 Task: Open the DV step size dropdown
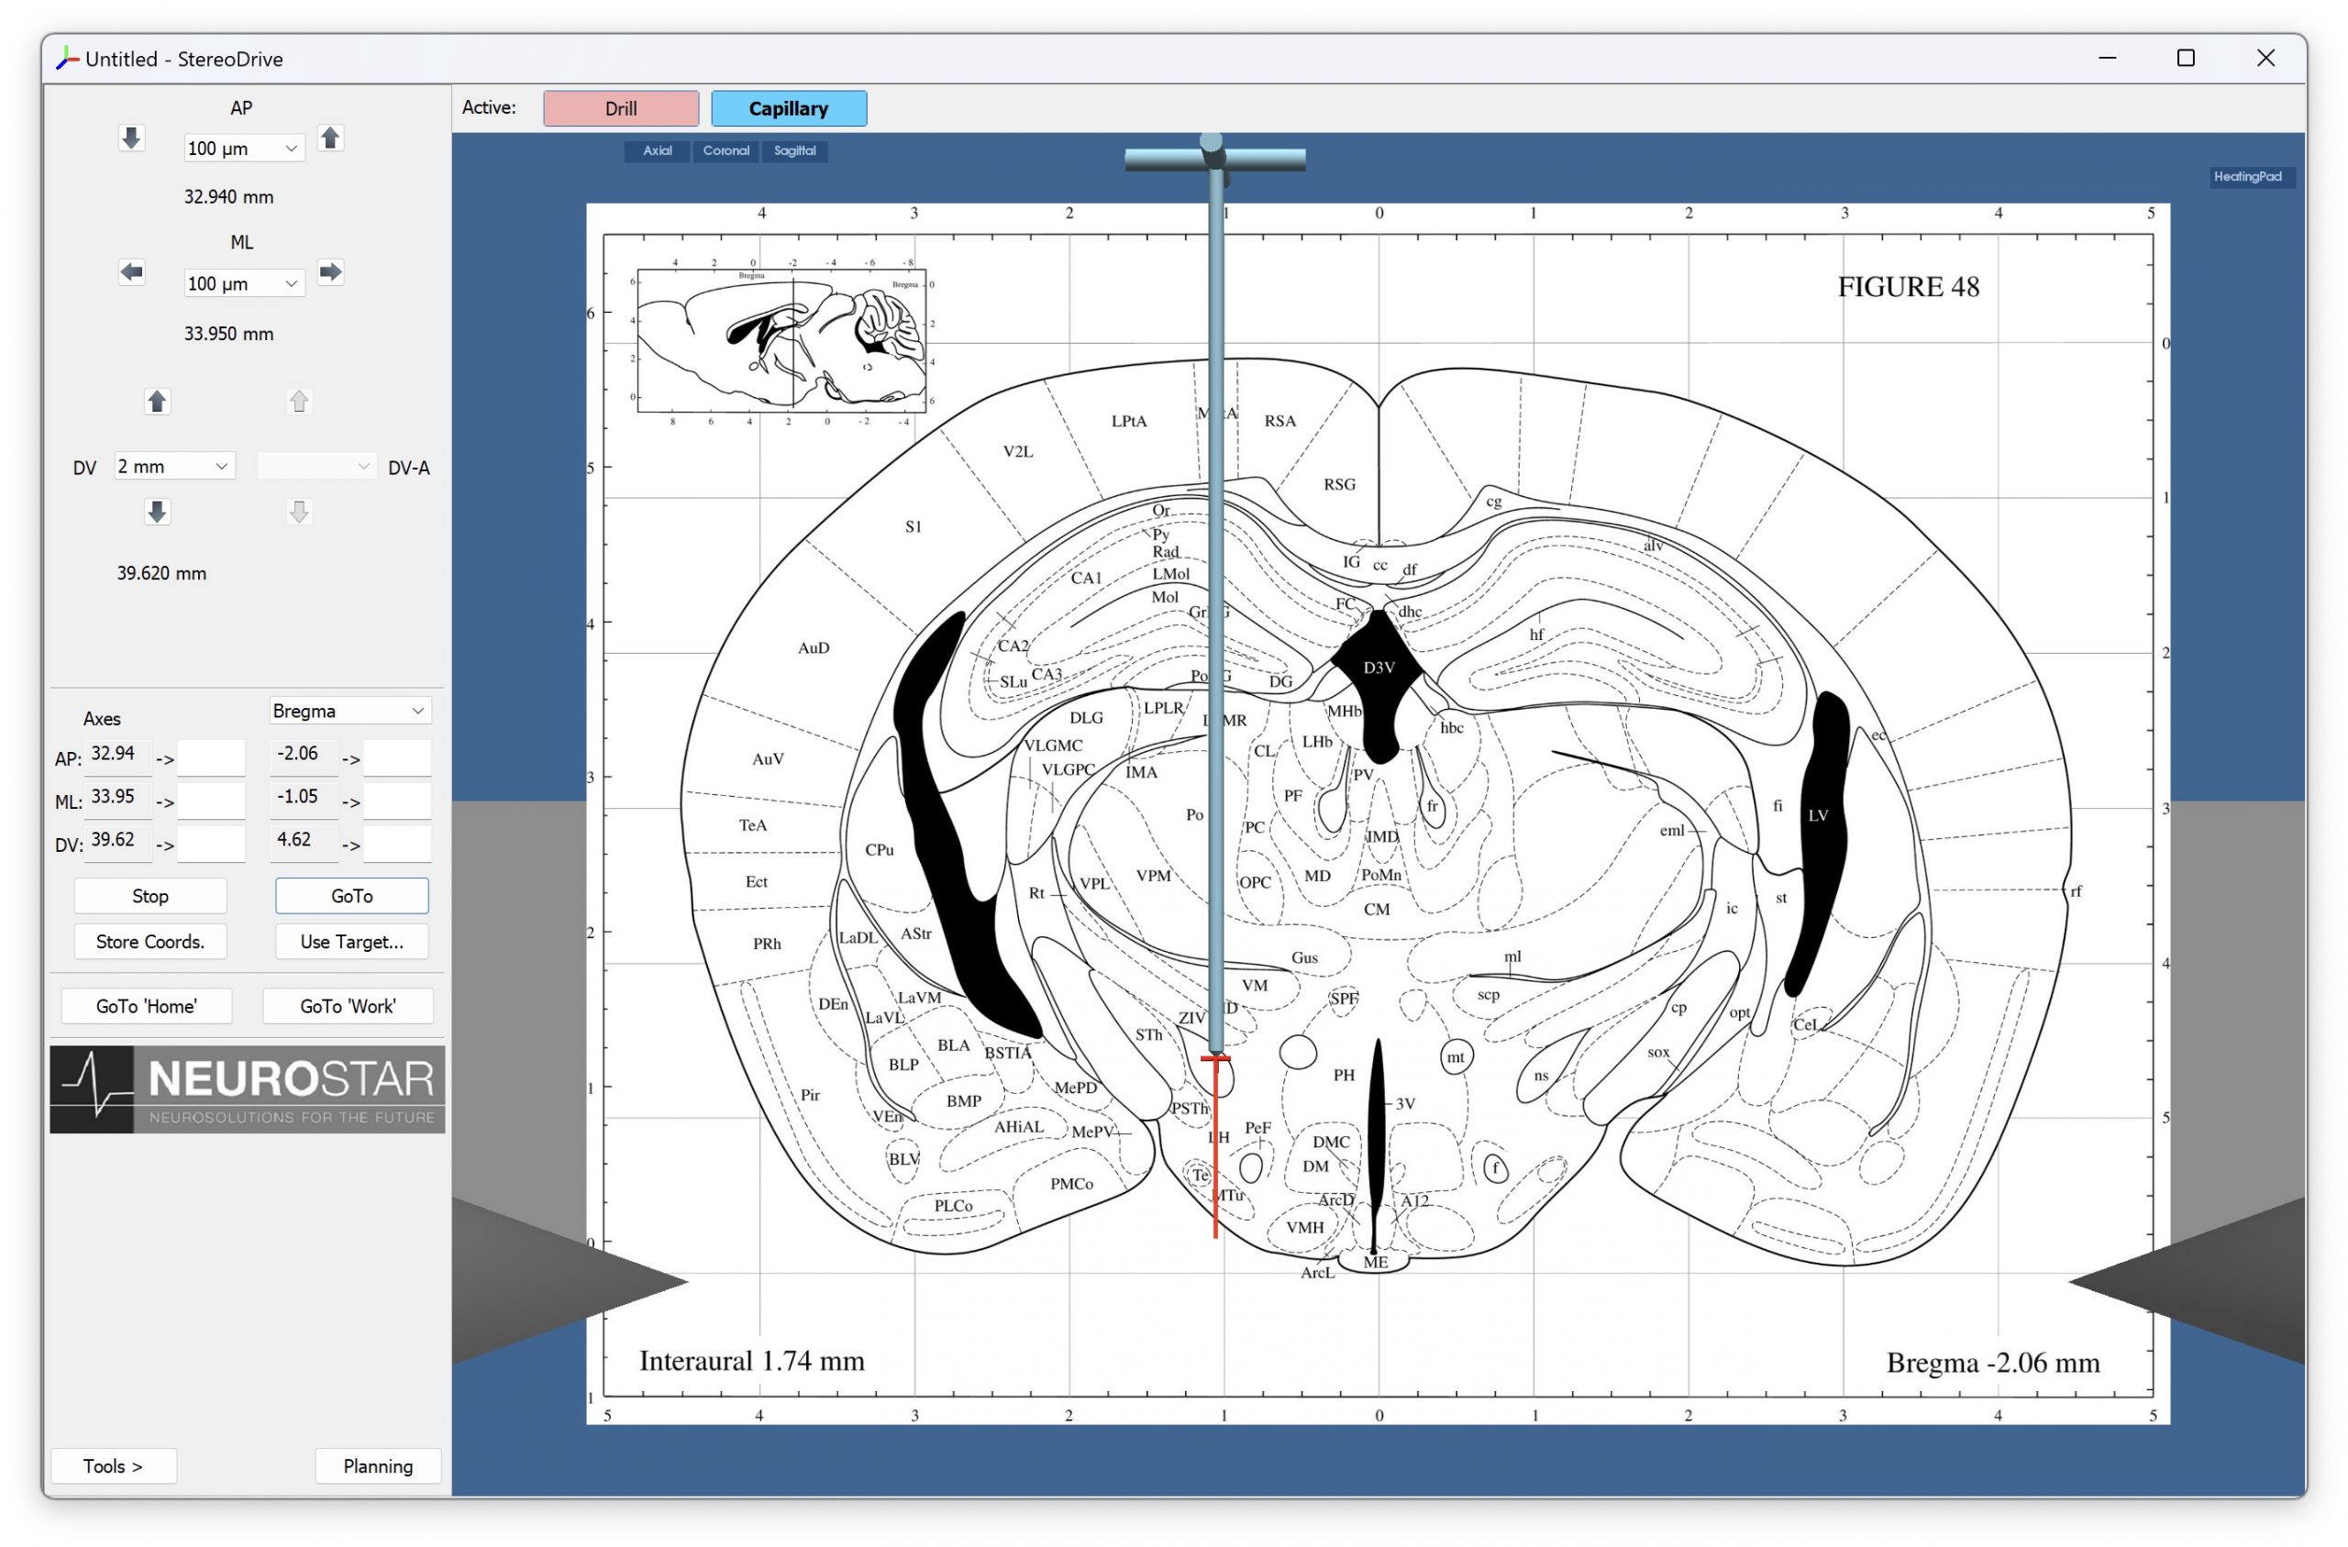[x=173, y=465]
